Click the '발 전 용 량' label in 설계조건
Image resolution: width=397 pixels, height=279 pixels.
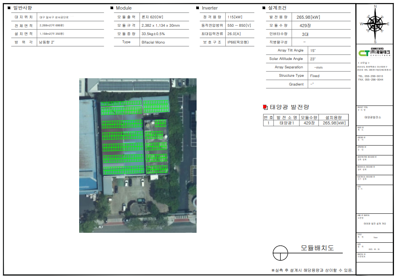click(x=278, y=17)
